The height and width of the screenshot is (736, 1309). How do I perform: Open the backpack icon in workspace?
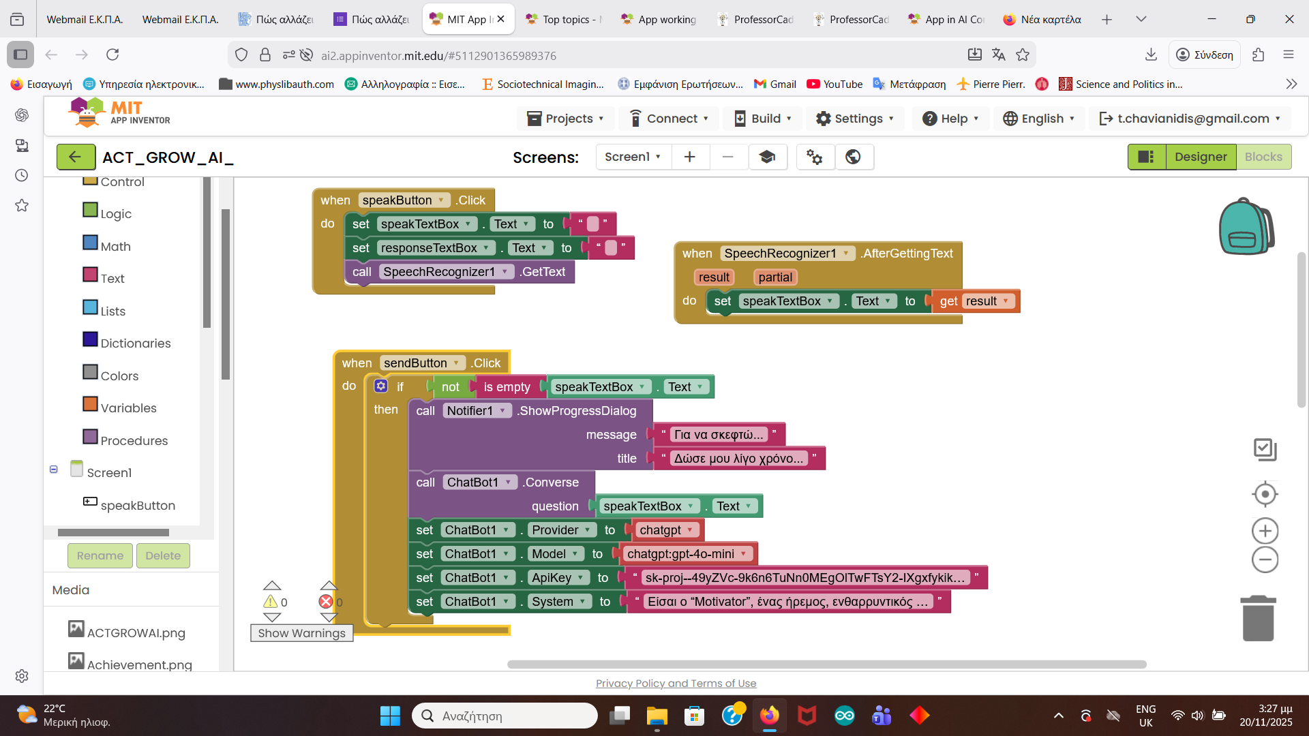(1246, 227)
